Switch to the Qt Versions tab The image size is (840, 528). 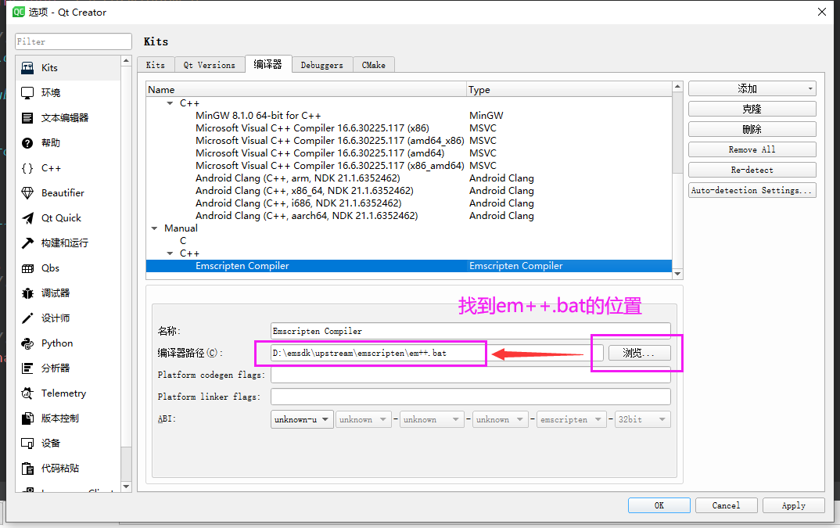tap(209, 65)
